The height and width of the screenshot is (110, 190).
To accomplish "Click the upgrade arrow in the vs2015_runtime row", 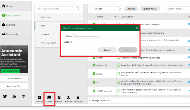I will pos(188,91).
